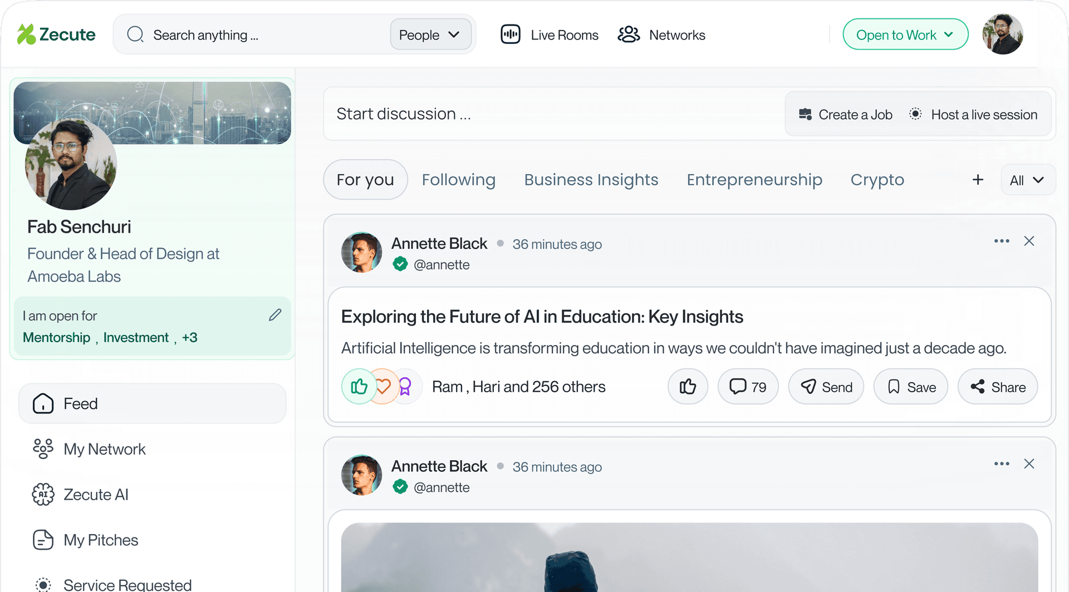Screen dimensions: 1069x592
Task: Like the AI in Education post
Action: pos(688,387)
